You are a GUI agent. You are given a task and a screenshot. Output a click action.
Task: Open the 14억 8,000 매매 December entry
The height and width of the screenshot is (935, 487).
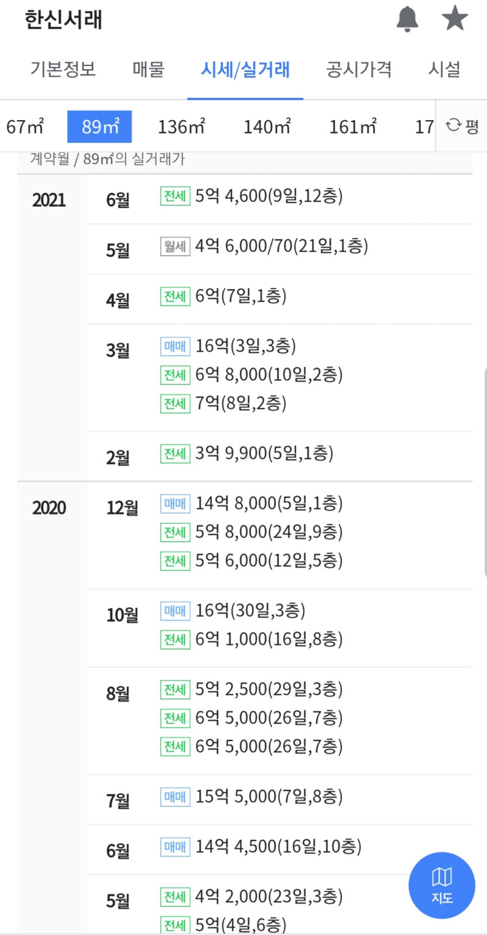[x=252, y=503]
